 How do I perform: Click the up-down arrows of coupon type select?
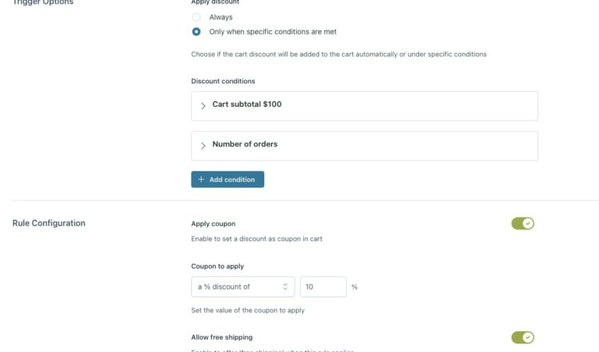[285, 287]
